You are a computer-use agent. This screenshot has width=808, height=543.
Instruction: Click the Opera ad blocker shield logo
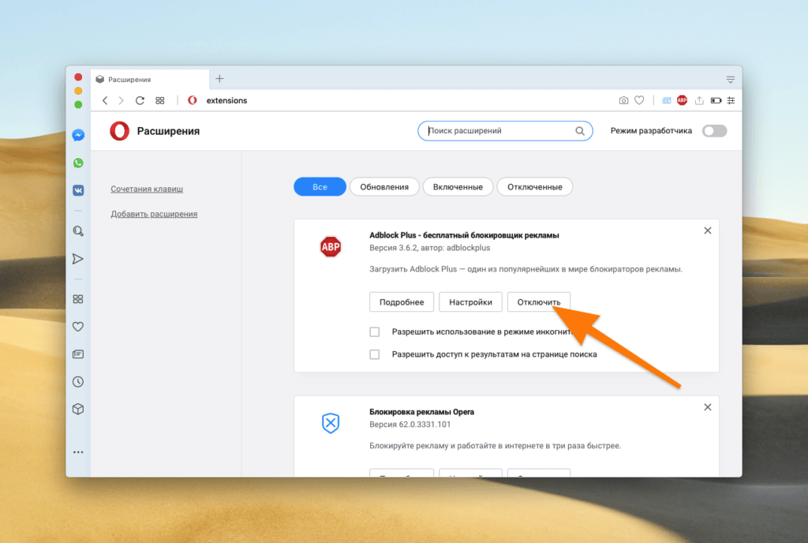pos(331,424)
